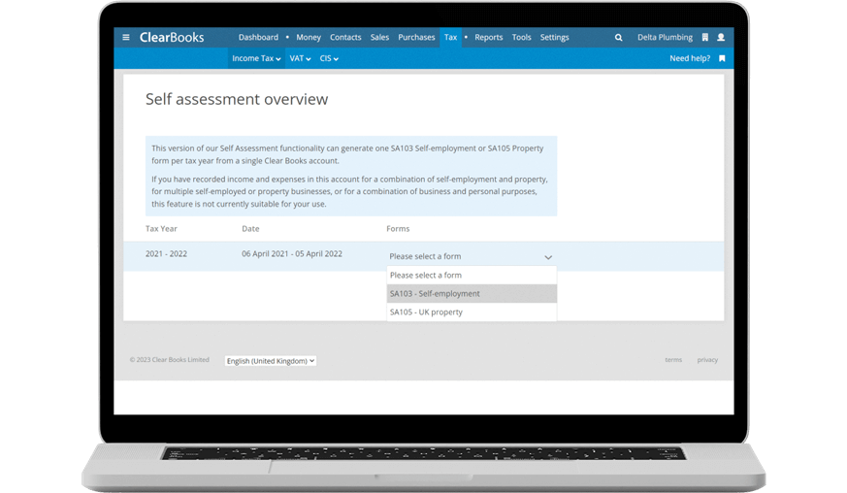
Task: Select the Tax menu tab
Action: click(450, 37)
